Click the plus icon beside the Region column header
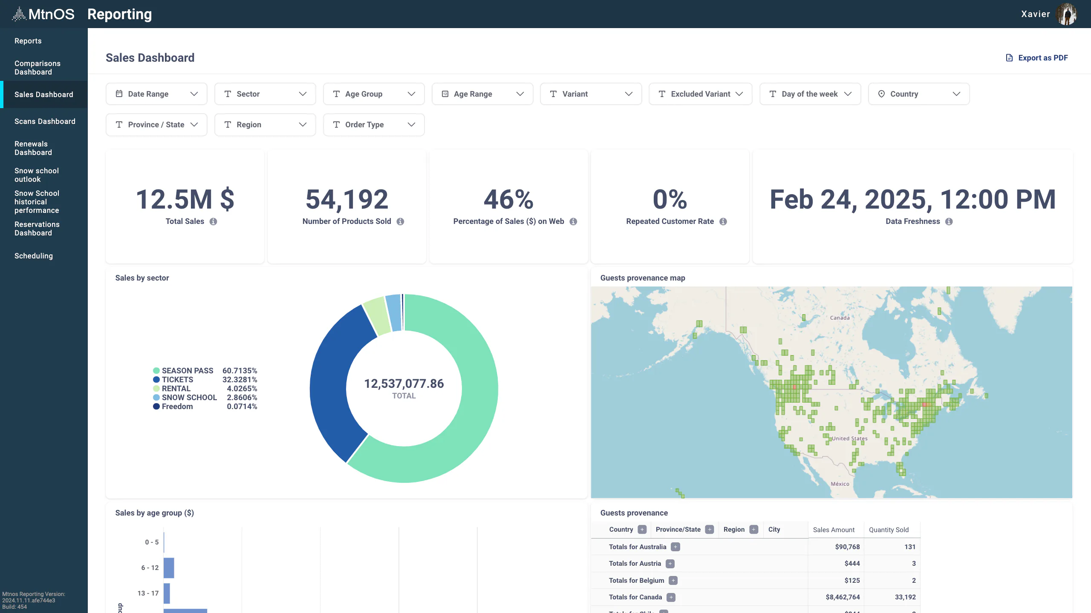This screenshot has height=613, width=1091. pyautogui.click(x=754, y=530)
